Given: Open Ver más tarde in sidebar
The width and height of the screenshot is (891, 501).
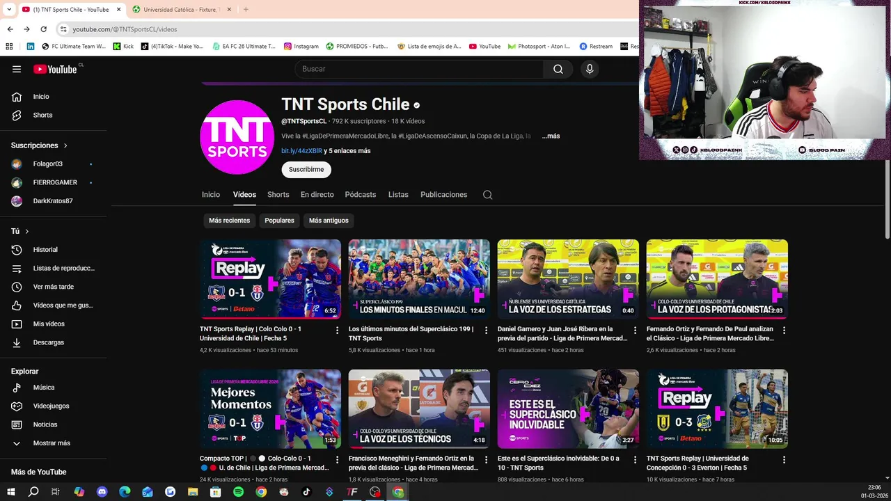Looking at the screenshot, I should click(x=54, y=287).
